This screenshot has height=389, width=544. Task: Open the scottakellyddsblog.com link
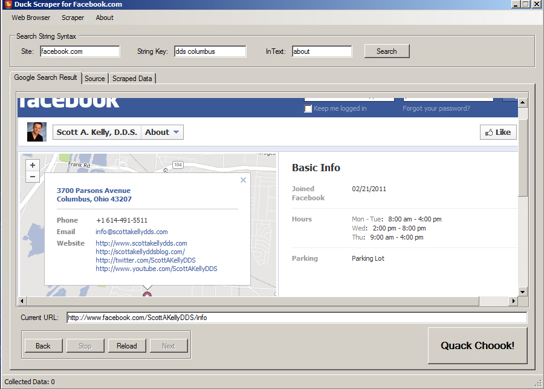pyautogui.click(x=140, y=252)
